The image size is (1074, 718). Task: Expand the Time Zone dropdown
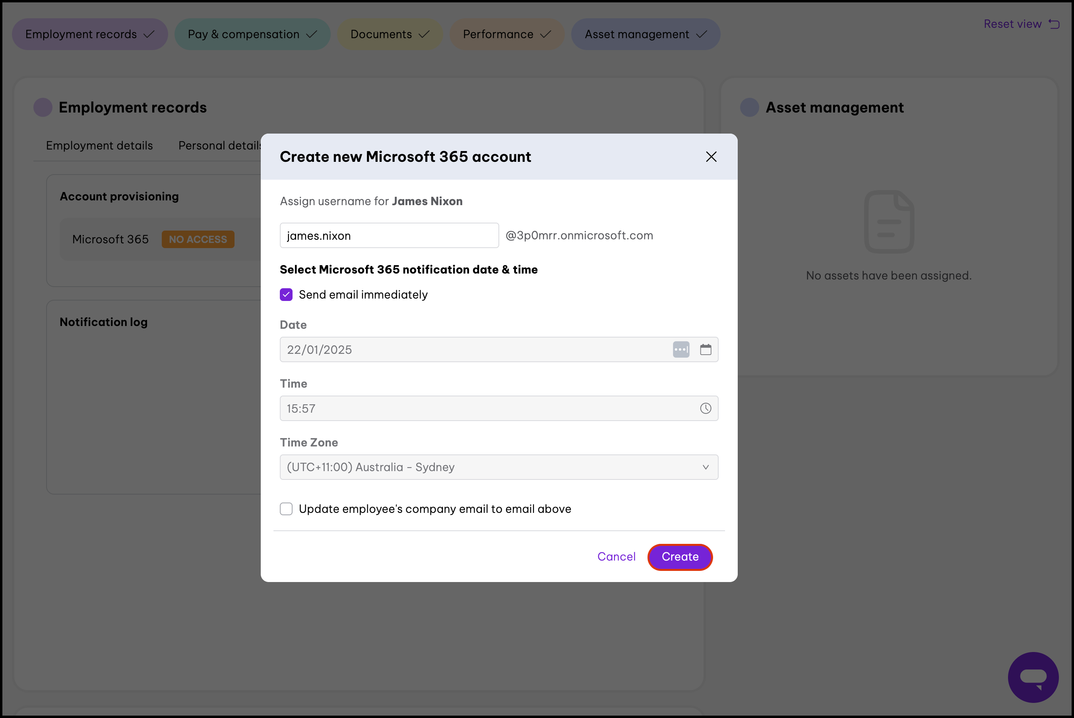[x=498, y=467]
